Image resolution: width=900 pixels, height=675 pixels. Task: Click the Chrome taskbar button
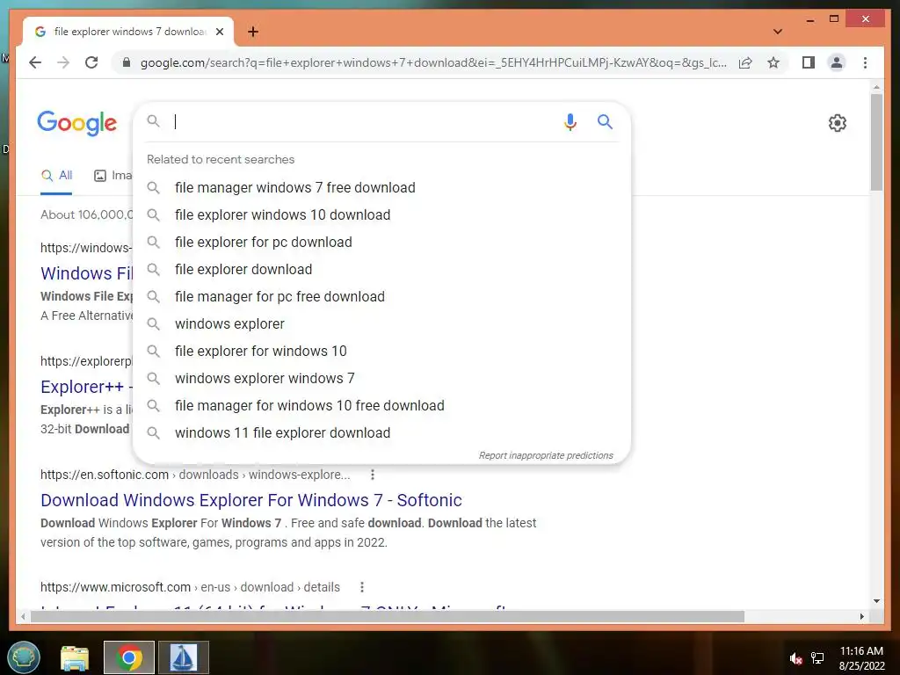[129, 657]
